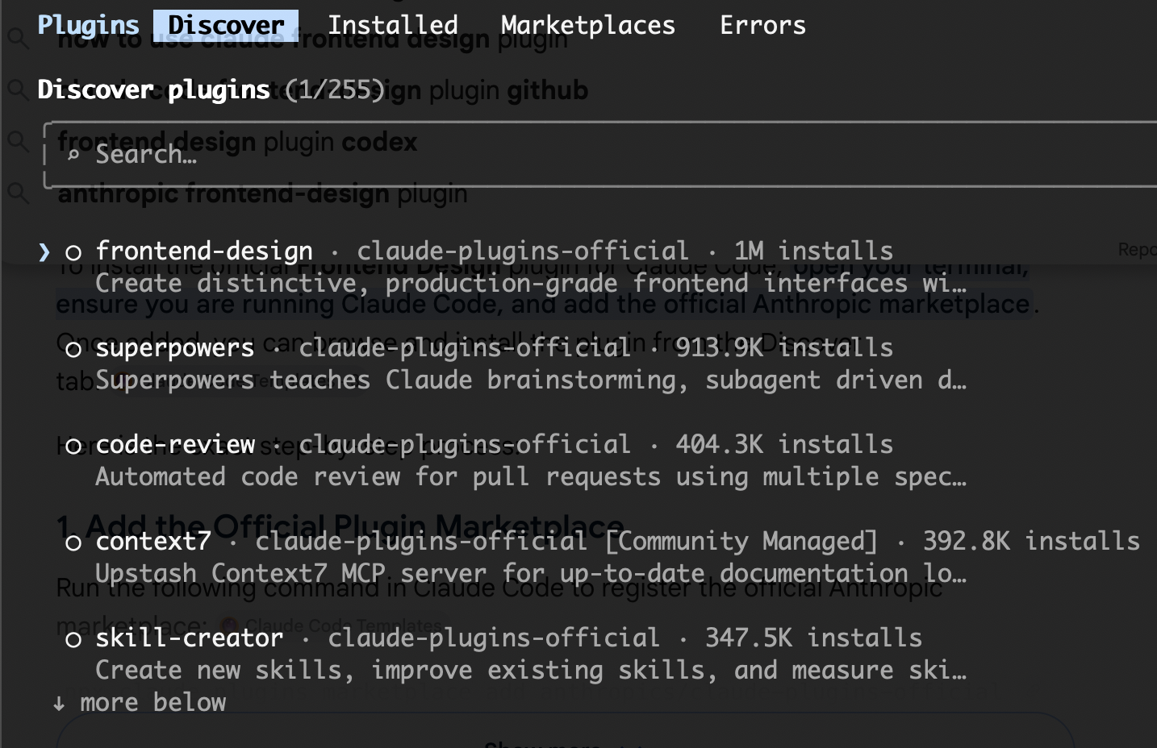Image resolution: width=1157 pixels, height=748 pixels.
Task: Click claude-plugins-official source on the frontend-design row
Action: (x=523, y=251)
